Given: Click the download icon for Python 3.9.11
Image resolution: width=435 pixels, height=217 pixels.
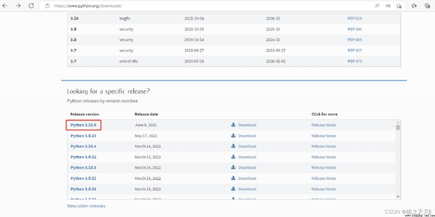Looking at the screenshot, I should [233, 178].
